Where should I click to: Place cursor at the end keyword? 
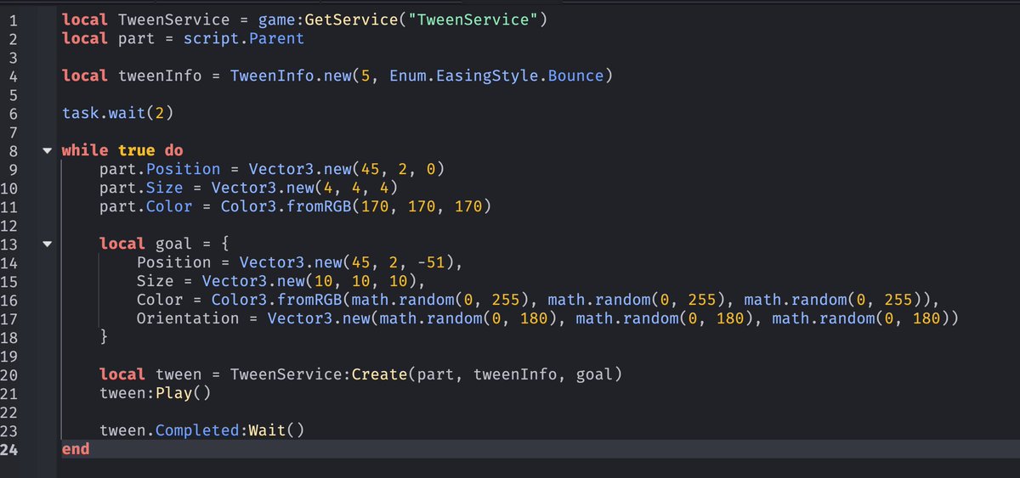pyautogui.click(x=76, y=449)
